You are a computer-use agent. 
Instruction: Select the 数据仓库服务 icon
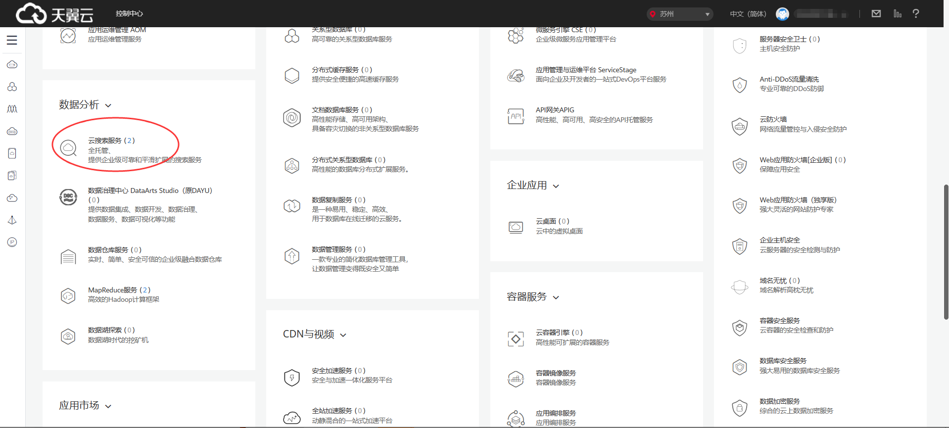click(68, 257)
